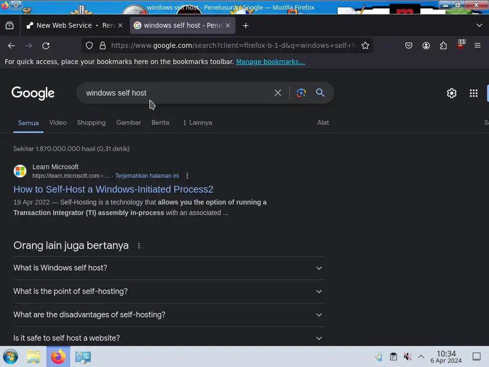This screenshot has width=489, height=367.
Task: Switch to Gambar image results
Action: 128,123
